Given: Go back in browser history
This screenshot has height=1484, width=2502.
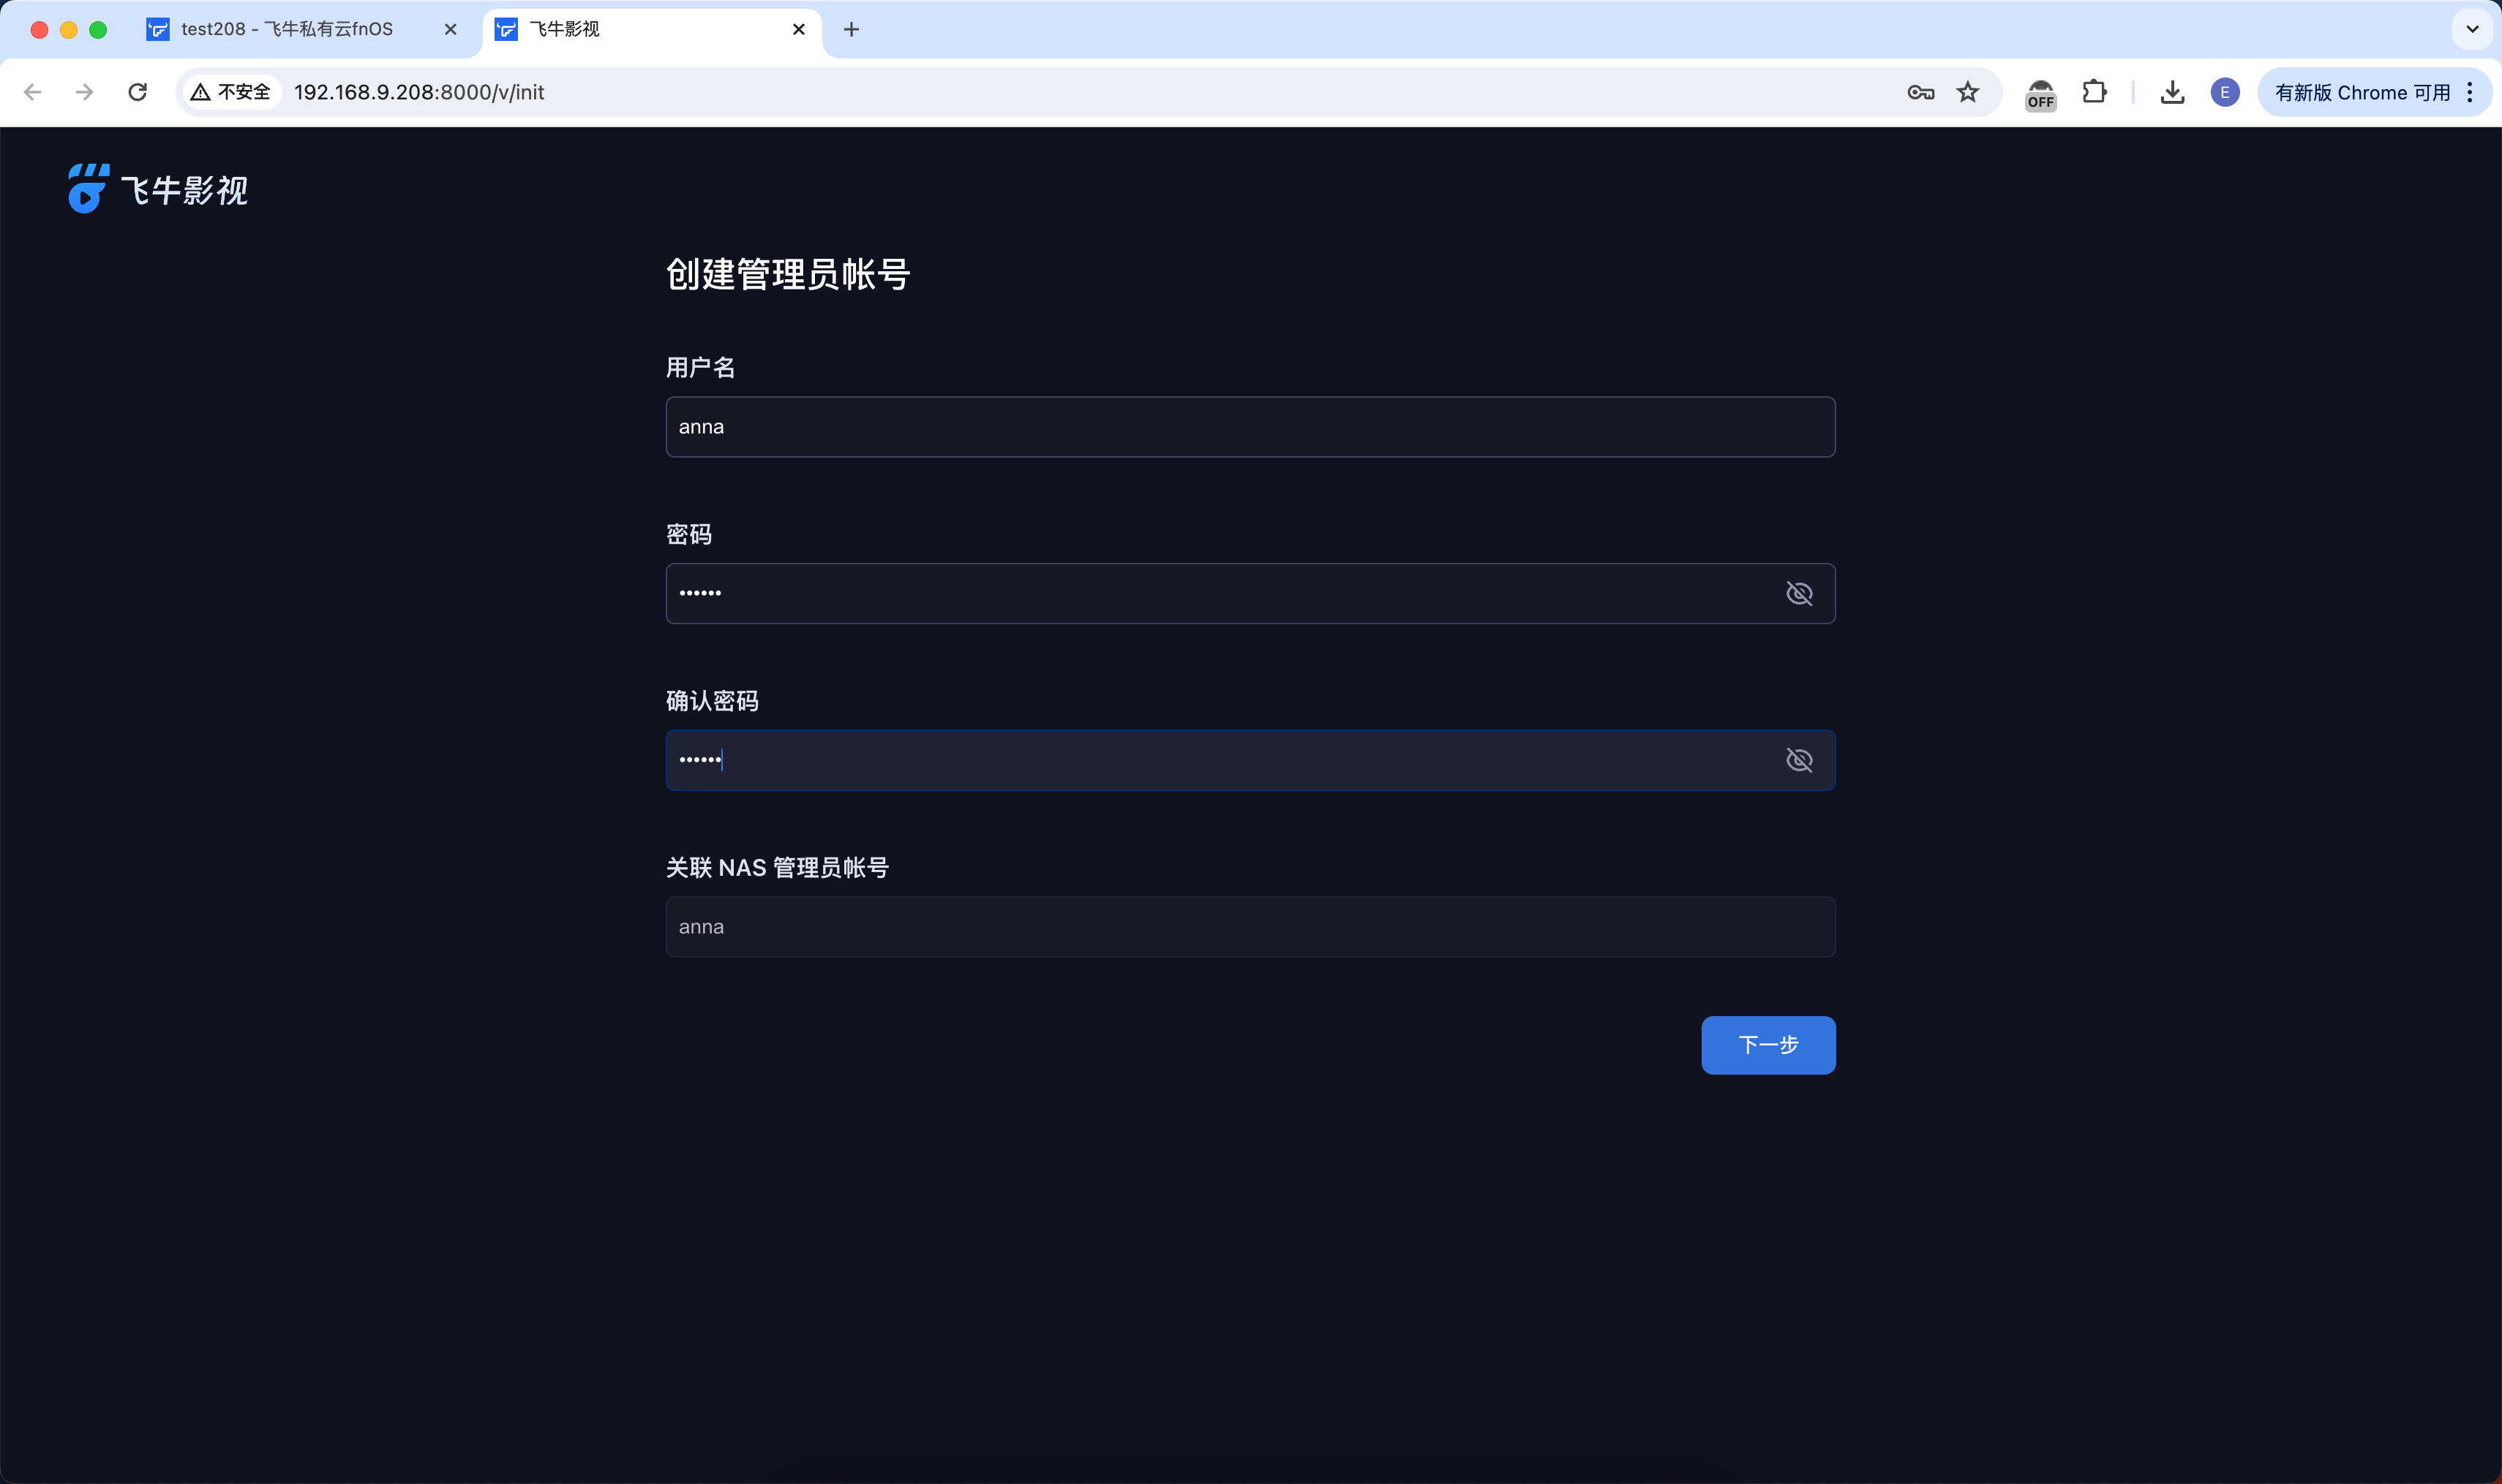Looking at the screenshot, I should click(32, 92).
